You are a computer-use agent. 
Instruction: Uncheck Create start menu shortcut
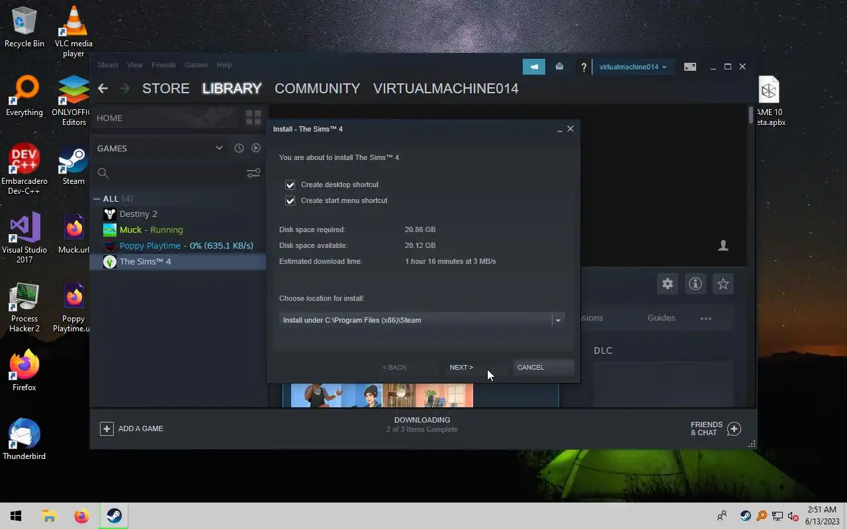click(x=290, y=200)
